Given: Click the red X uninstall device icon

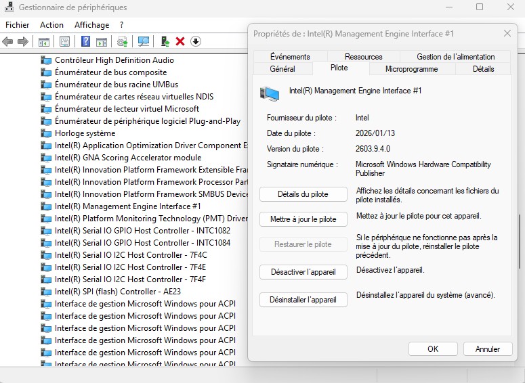Looking at the screenshot, I should pyautogui.click(x=180, y=42).
